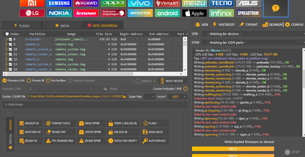Select the Xiaomi brand icon

32,3
